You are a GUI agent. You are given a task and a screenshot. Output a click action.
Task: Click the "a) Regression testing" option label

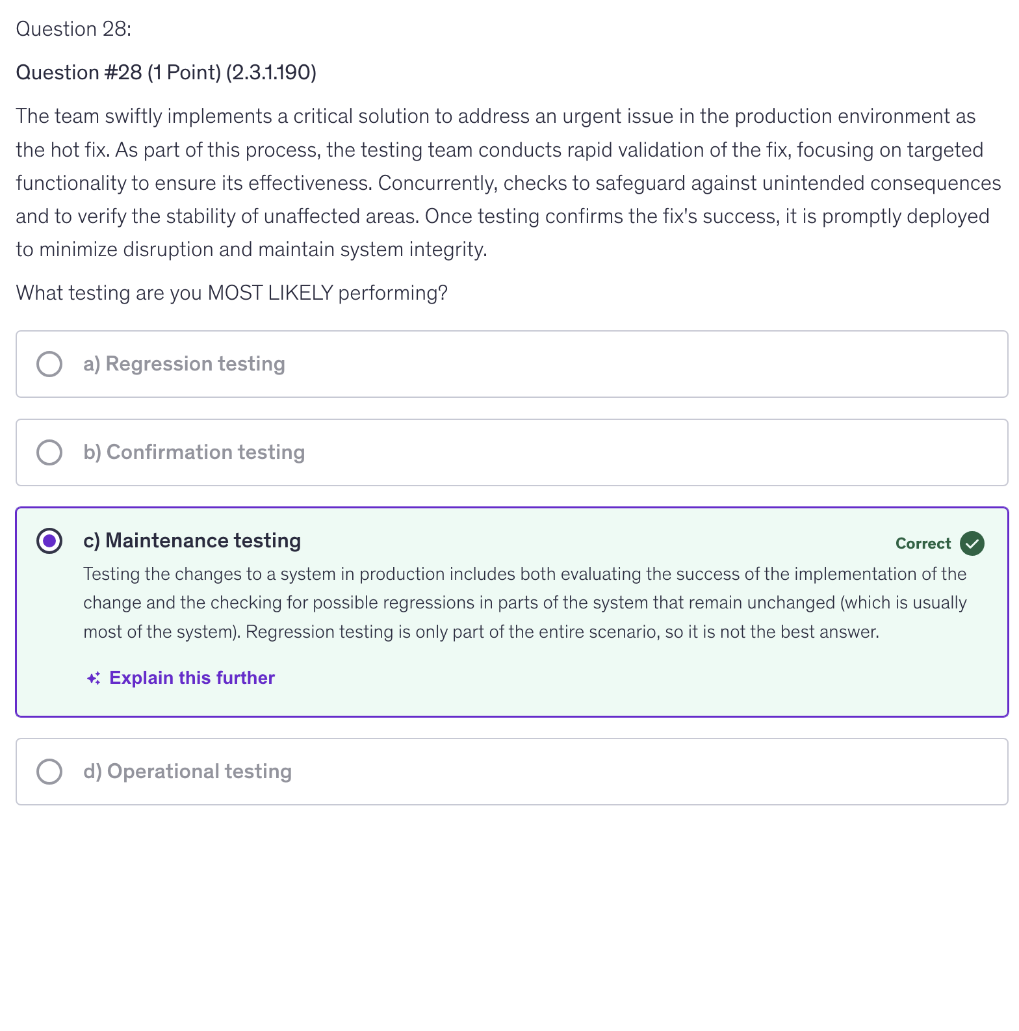(x=184, y=364)
